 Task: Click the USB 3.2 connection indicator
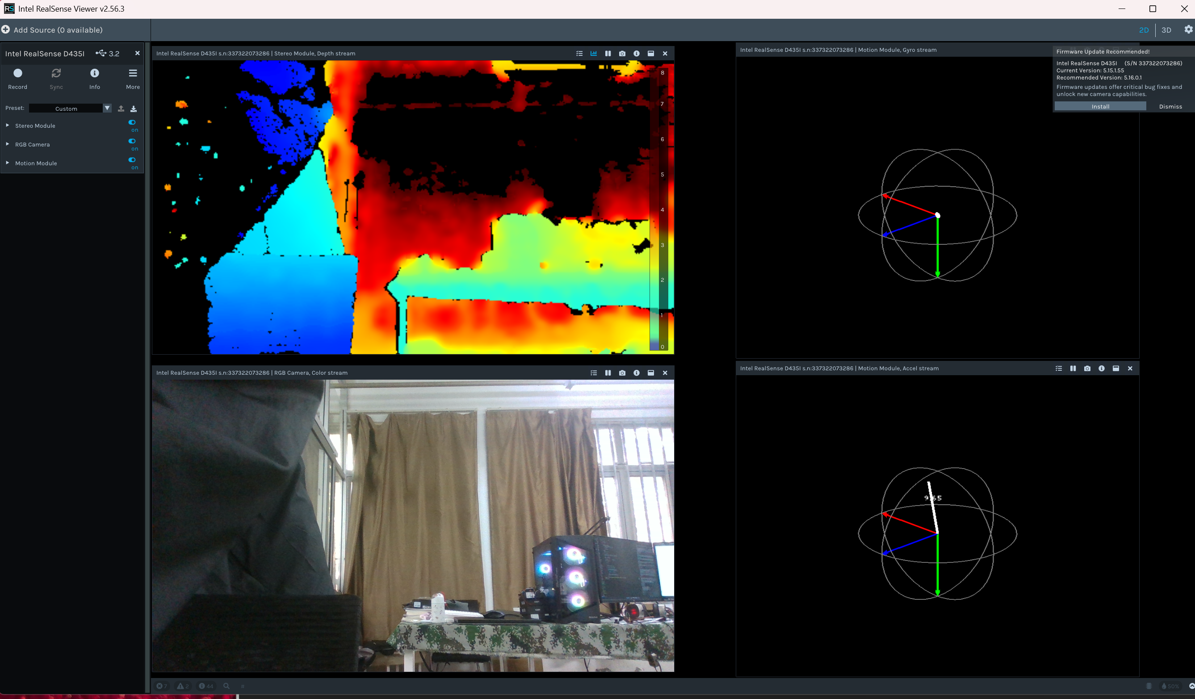coord(108,54)
